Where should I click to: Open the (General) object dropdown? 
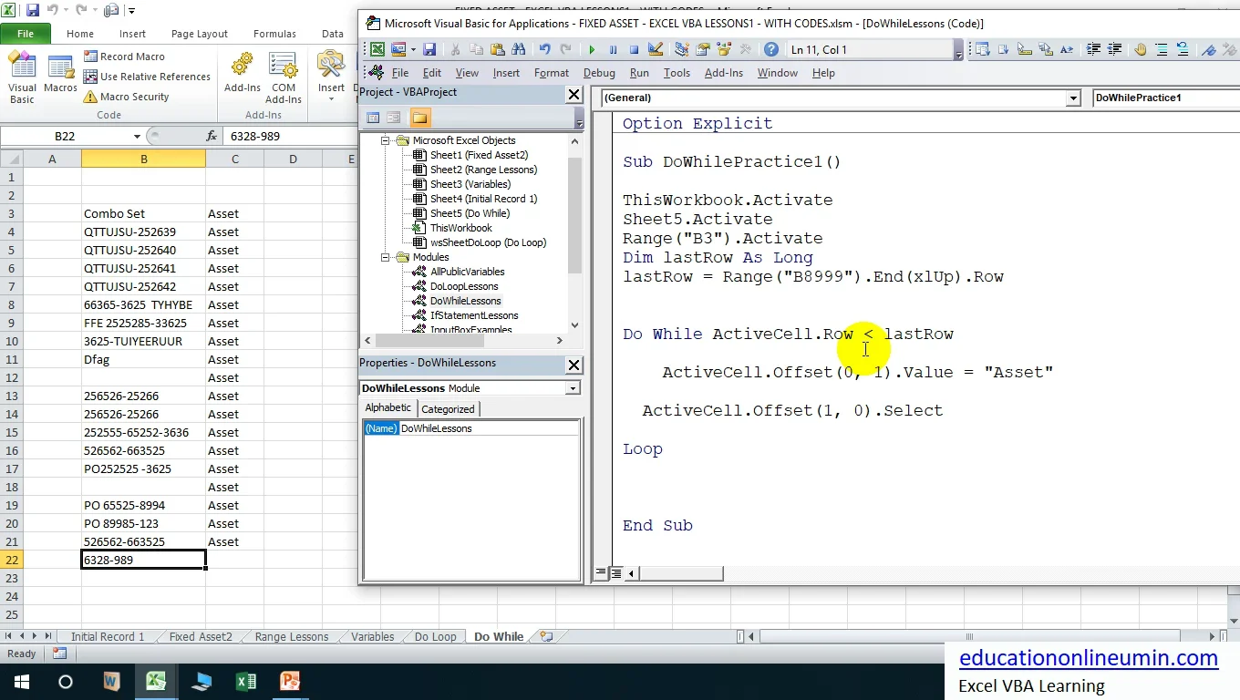tap(1073, 98)
